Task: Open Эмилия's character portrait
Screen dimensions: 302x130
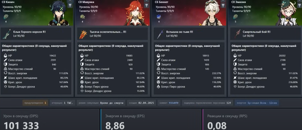Action: (288, 13)
